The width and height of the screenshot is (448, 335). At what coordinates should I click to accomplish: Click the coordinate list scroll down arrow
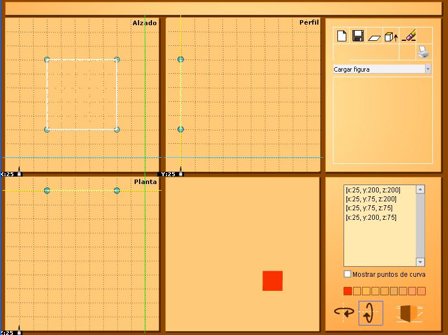(420, 262)
